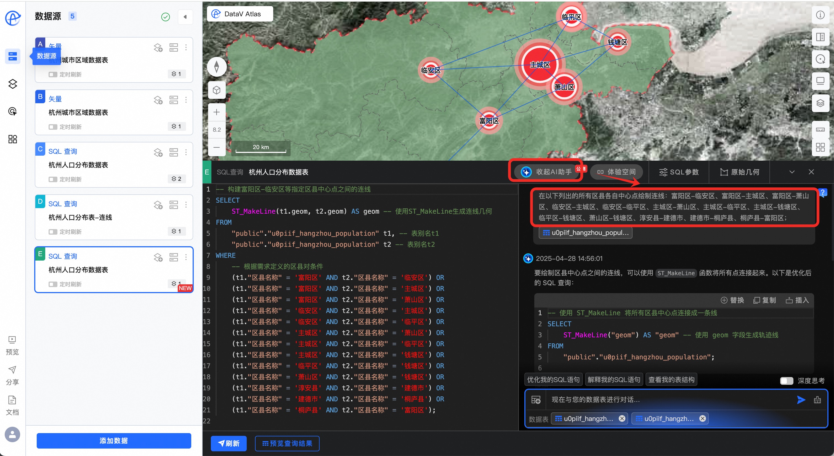This screenshot has height=456, width=834.
Task: Open the SQL参数 tab
Action: pyautogui.click(x=679, y=172)
